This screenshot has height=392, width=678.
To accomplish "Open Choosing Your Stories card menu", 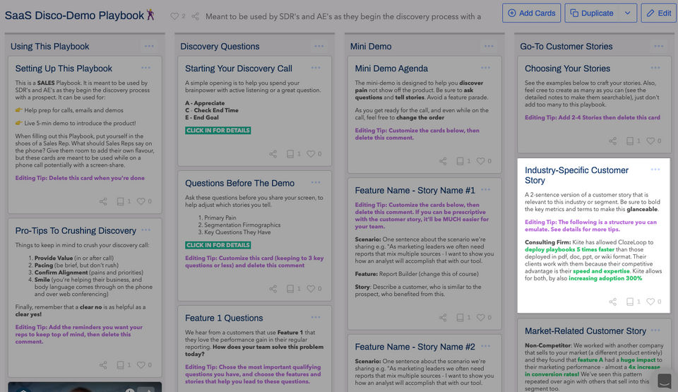I will [x=655, y=68].
